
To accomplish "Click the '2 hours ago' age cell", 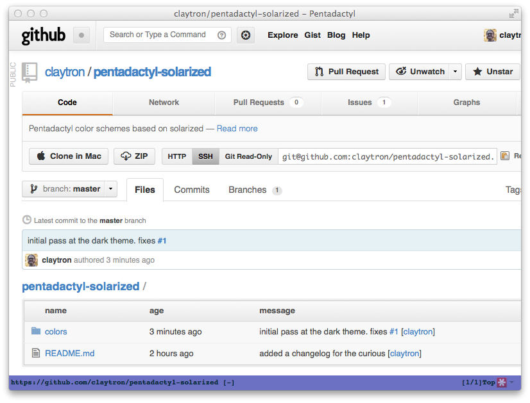I will [x=171, y=354].
